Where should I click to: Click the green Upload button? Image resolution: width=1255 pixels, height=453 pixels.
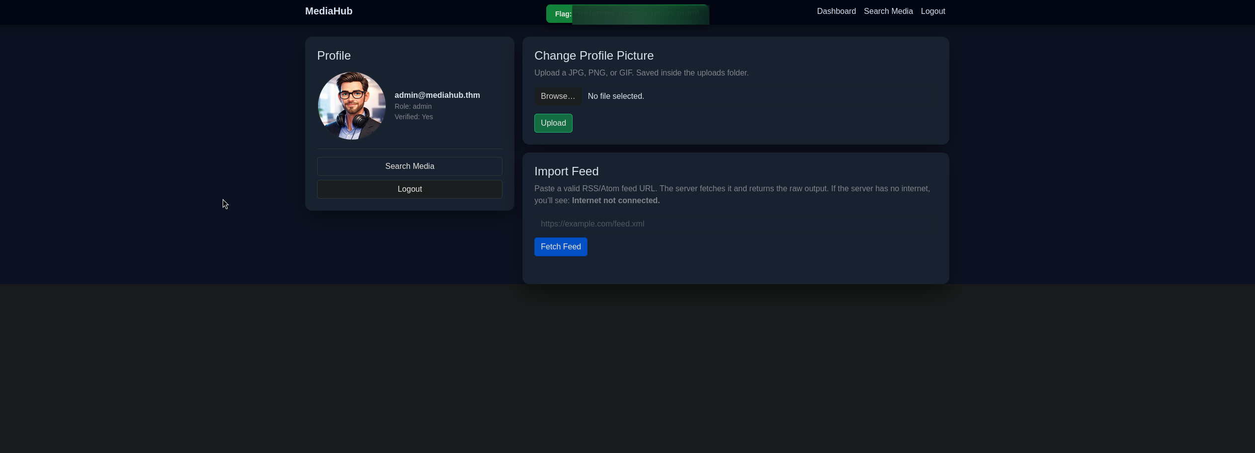553,123
